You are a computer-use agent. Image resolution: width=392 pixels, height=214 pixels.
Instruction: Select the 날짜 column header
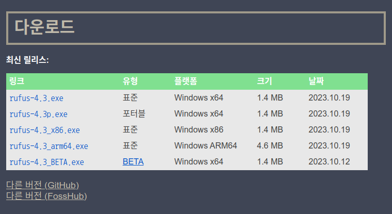pos(316,81)
